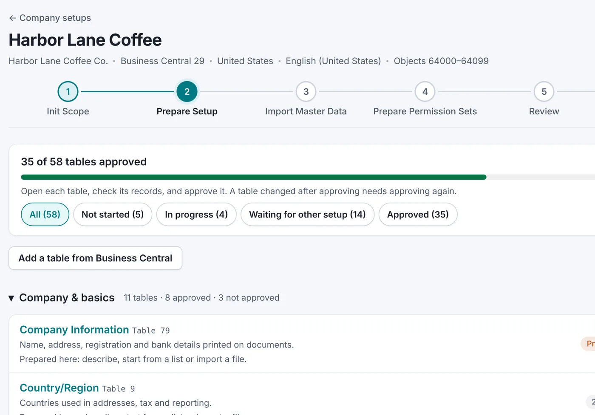Image resolution: width=595 pixels, height=415 pixels.
Task: Open the Country/Region table
Action: coord(59,388)
